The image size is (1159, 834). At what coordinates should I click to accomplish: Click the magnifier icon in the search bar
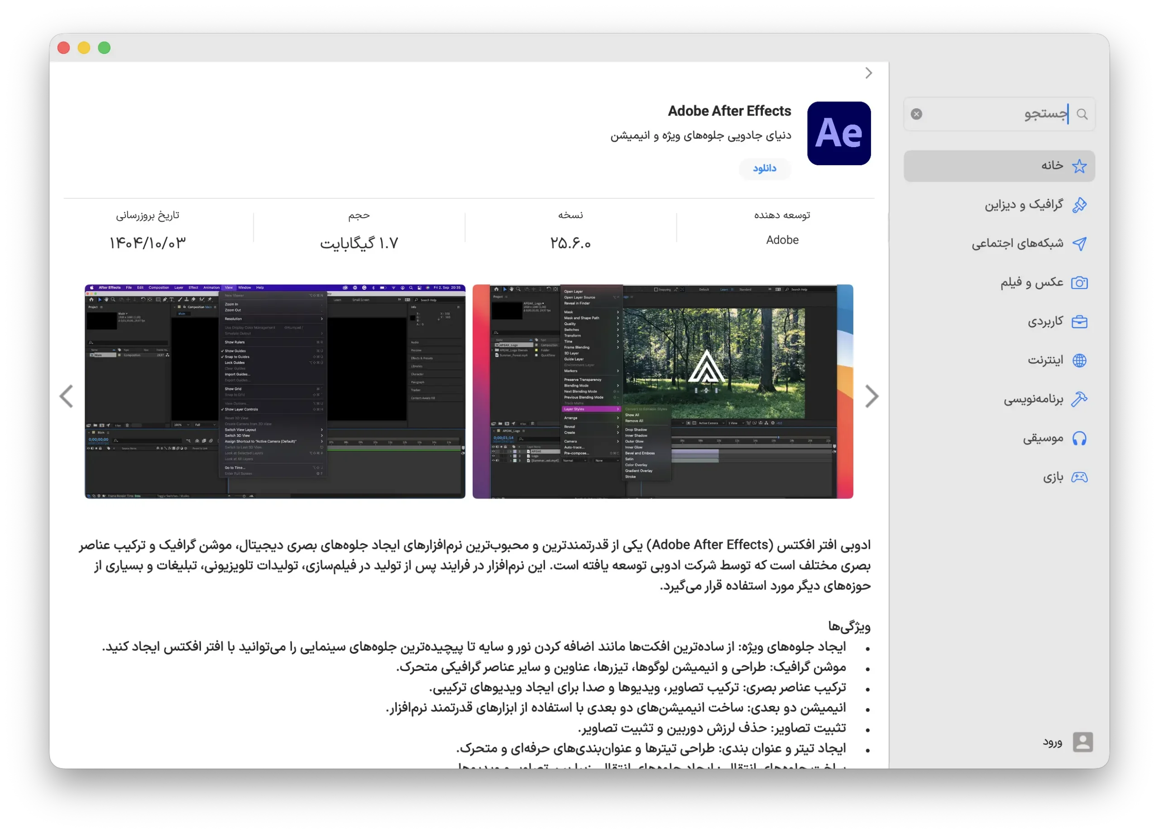1082,114
